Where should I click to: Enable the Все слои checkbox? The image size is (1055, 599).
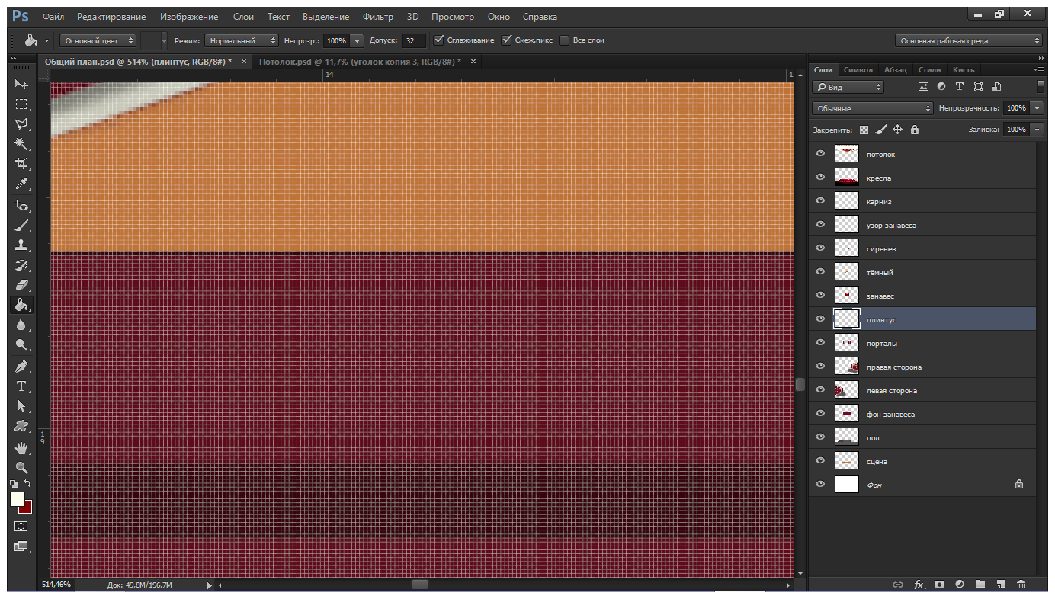point(564,40)
